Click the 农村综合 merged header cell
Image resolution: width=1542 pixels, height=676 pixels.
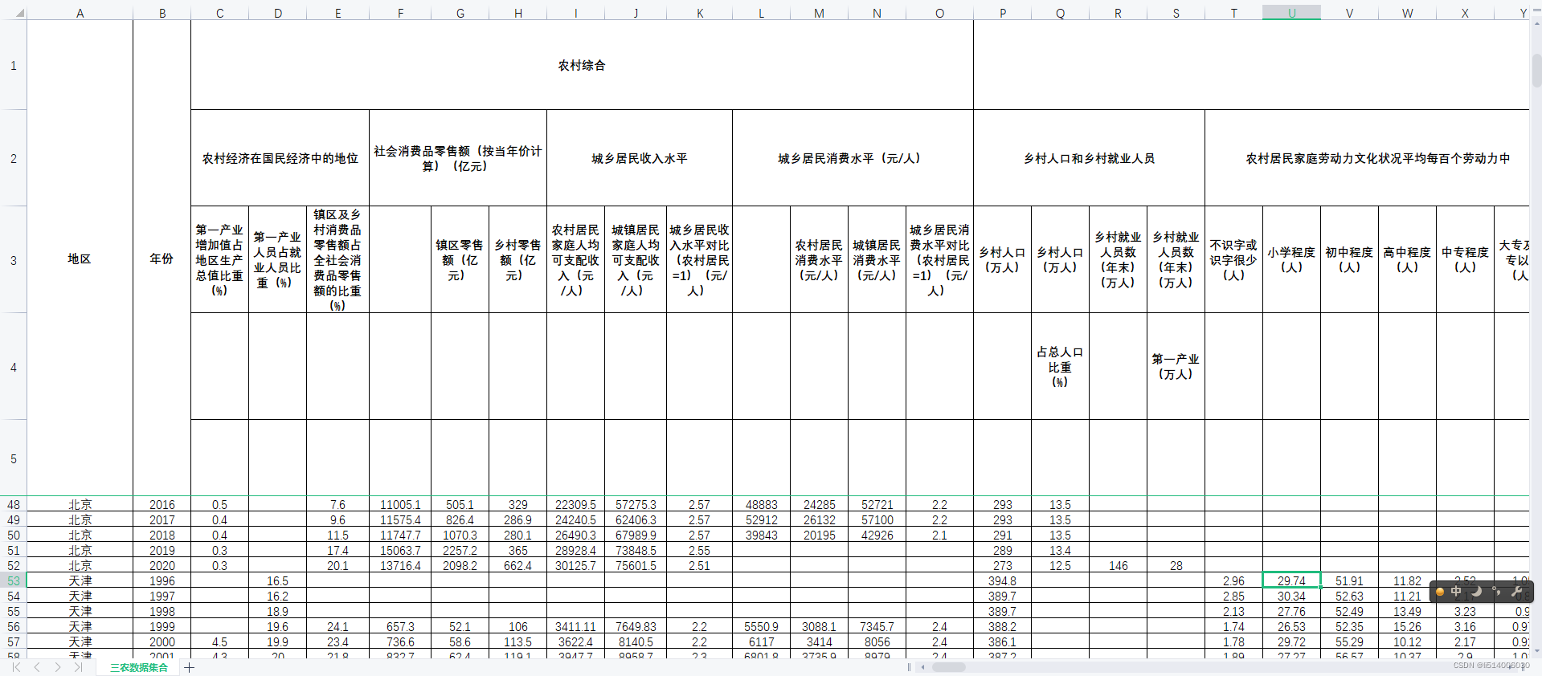point(582,65)
